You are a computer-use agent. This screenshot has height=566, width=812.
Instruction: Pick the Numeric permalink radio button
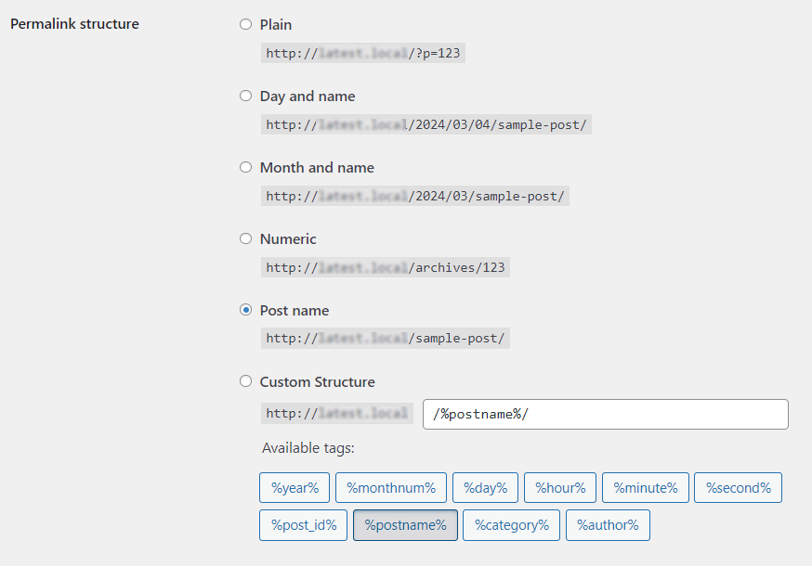[245, 238]
